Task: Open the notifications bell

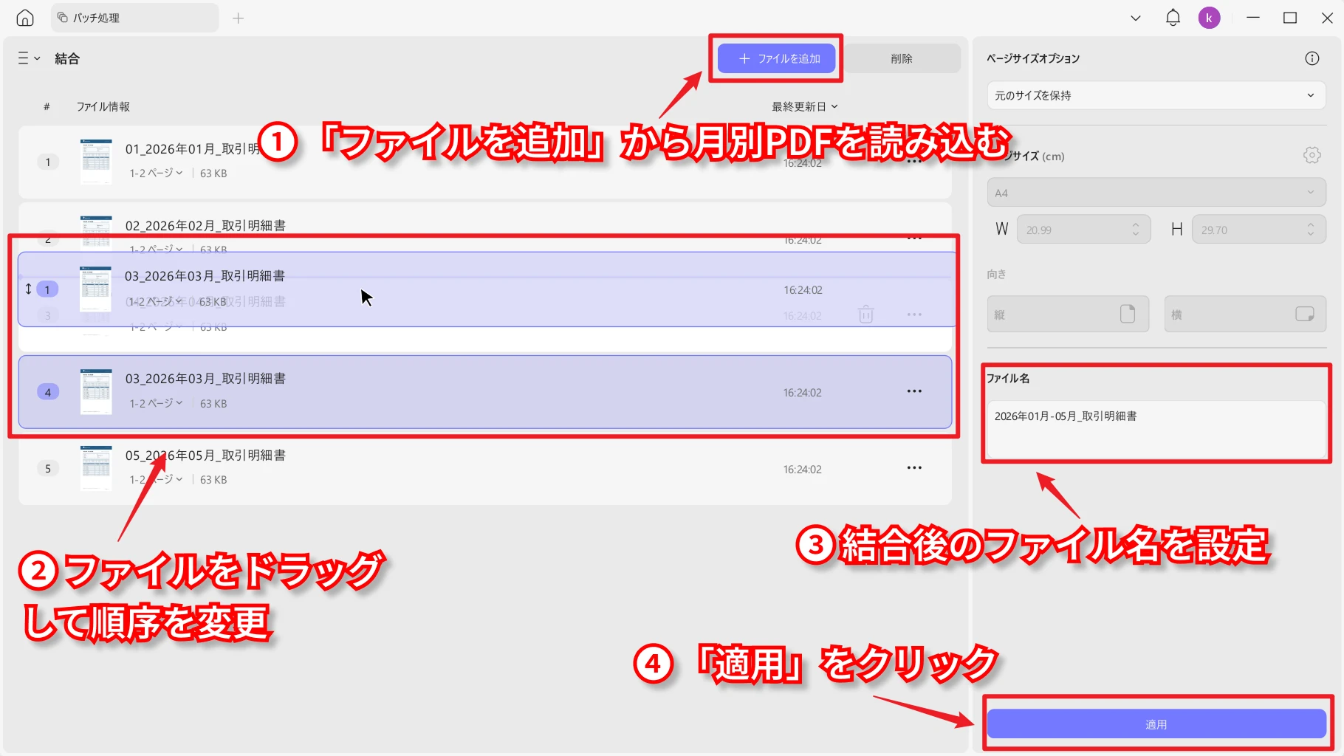Action: (1173, 18)
